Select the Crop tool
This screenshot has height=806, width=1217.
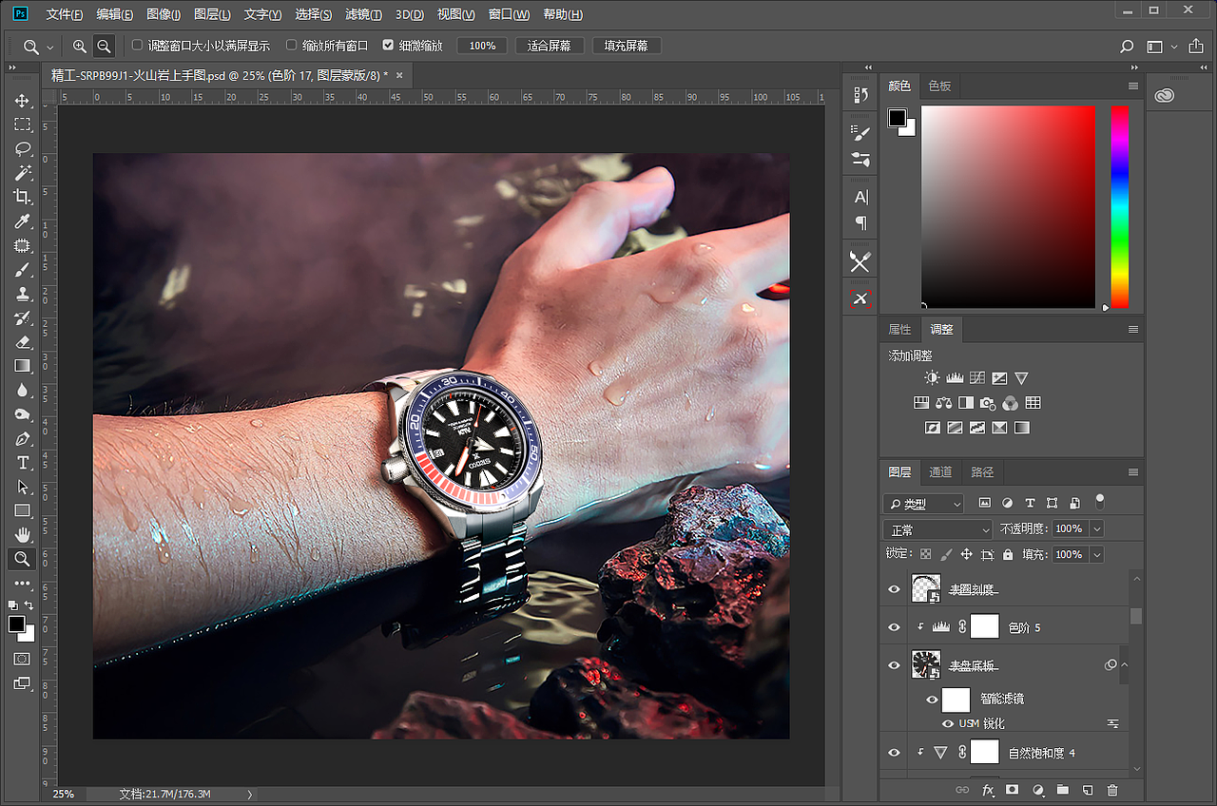[22, 197]
